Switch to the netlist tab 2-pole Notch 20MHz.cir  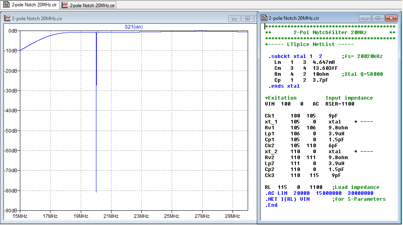coord(30,5)
